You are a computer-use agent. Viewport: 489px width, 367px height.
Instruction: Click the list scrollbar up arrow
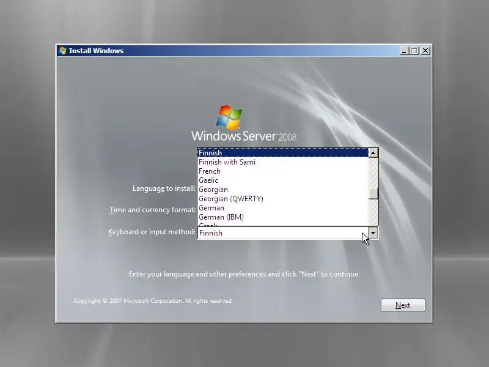tap(373, 153)
